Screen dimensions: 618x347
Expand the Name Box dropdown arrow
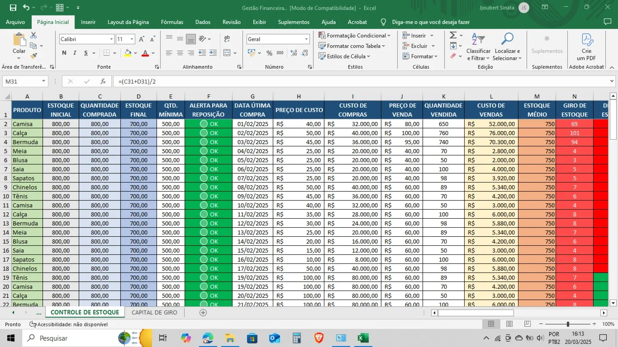[44, 81]
